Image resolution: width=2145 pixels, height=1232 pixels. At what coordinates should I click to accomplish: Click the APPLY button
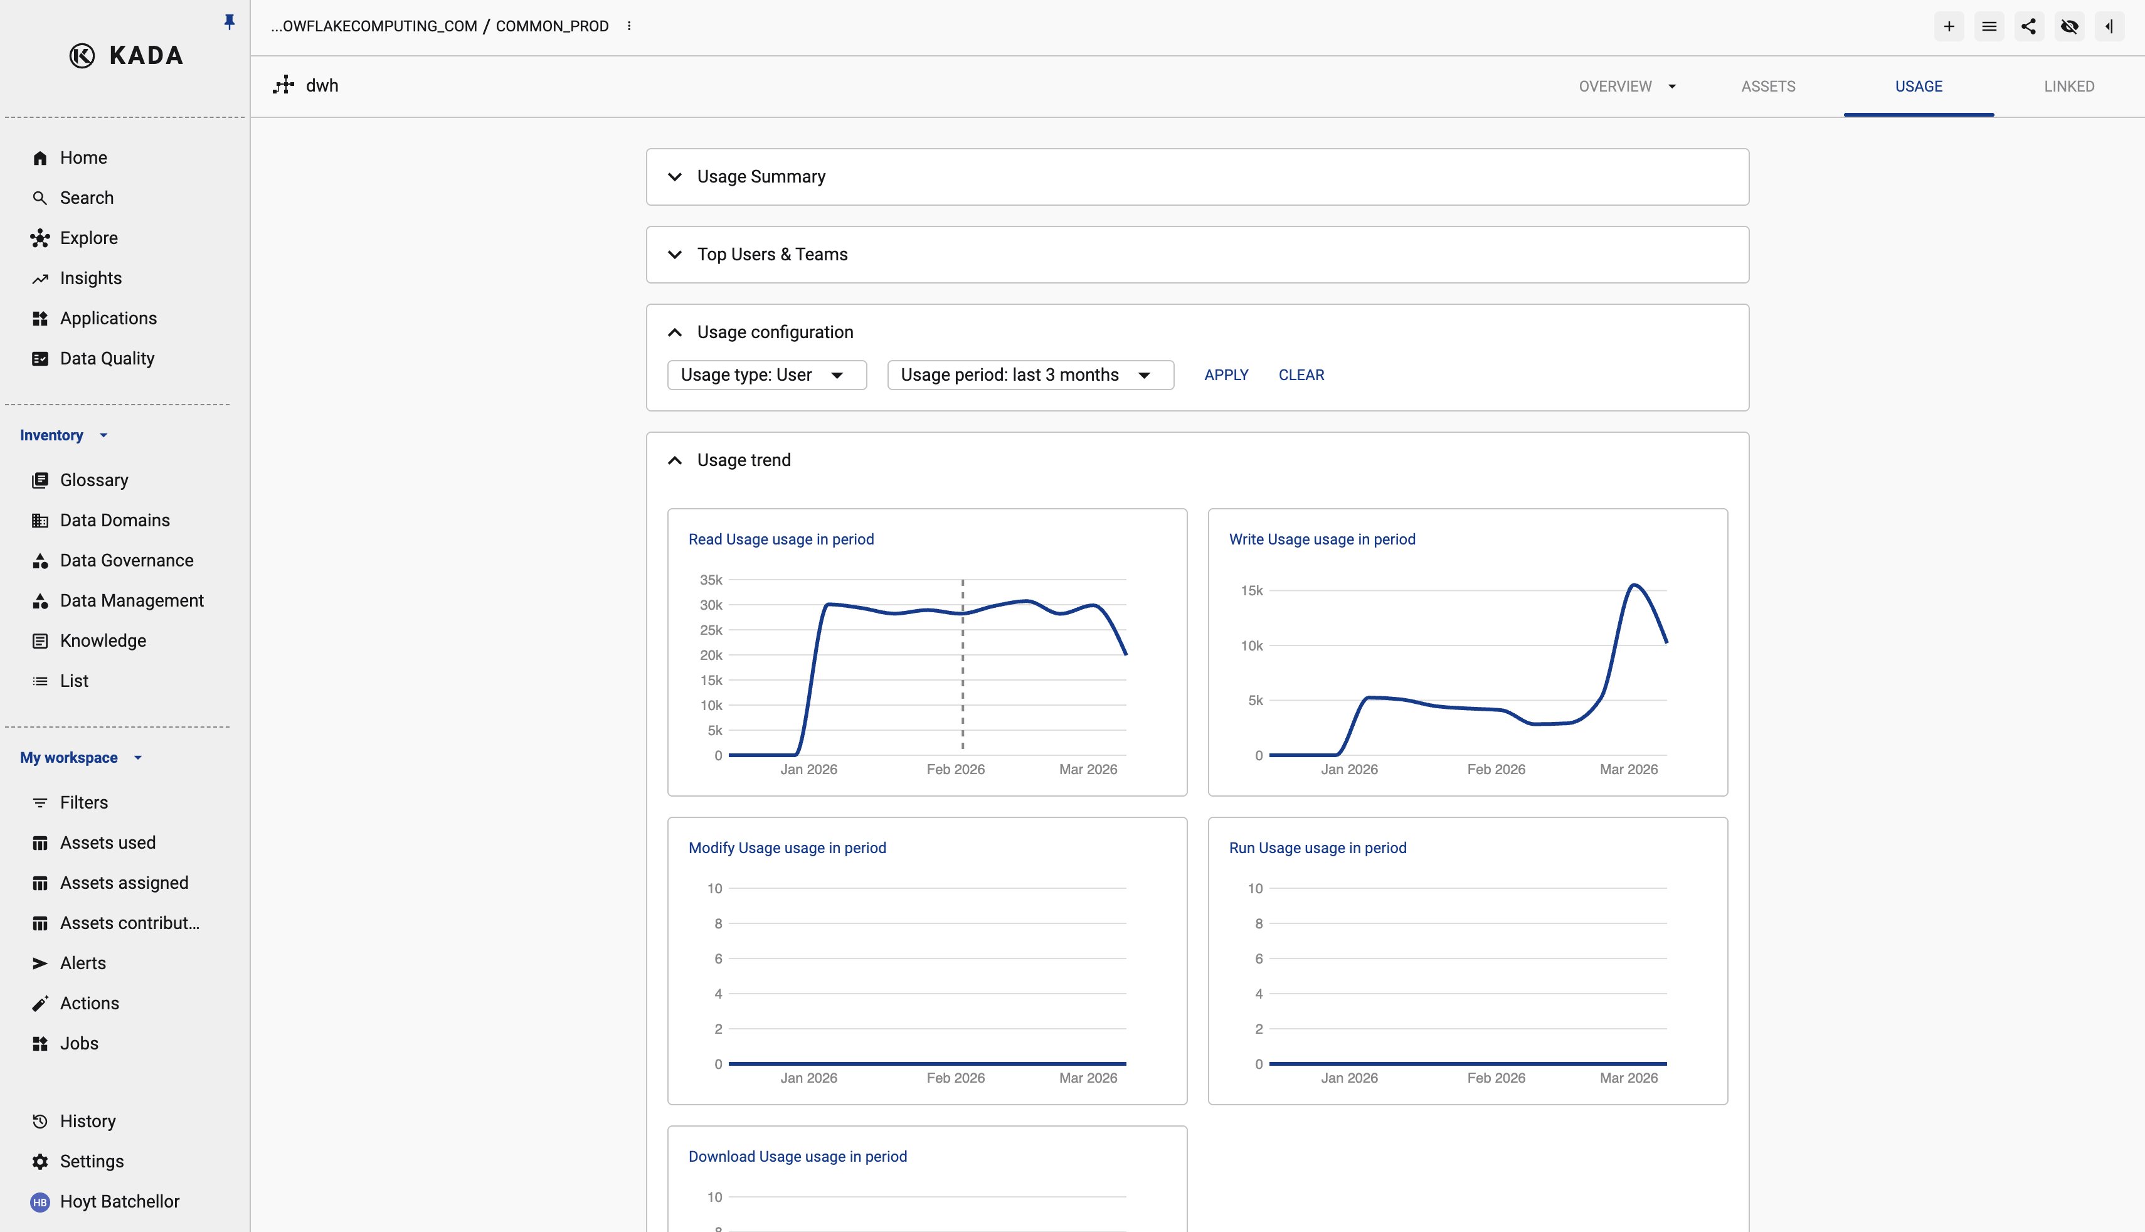point(1226,375)
